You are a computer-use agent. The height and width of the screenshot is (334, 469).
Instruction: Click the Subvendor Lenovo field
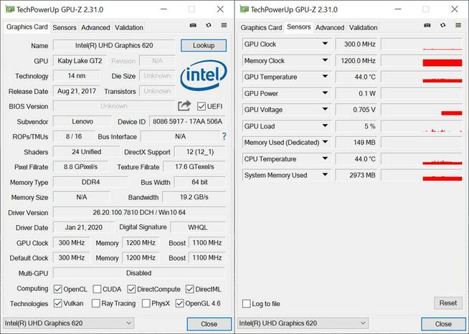[82, 121]
